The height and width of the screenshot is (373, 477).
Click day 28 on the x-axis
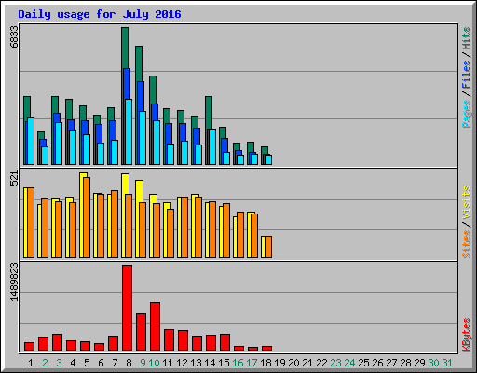405,363
